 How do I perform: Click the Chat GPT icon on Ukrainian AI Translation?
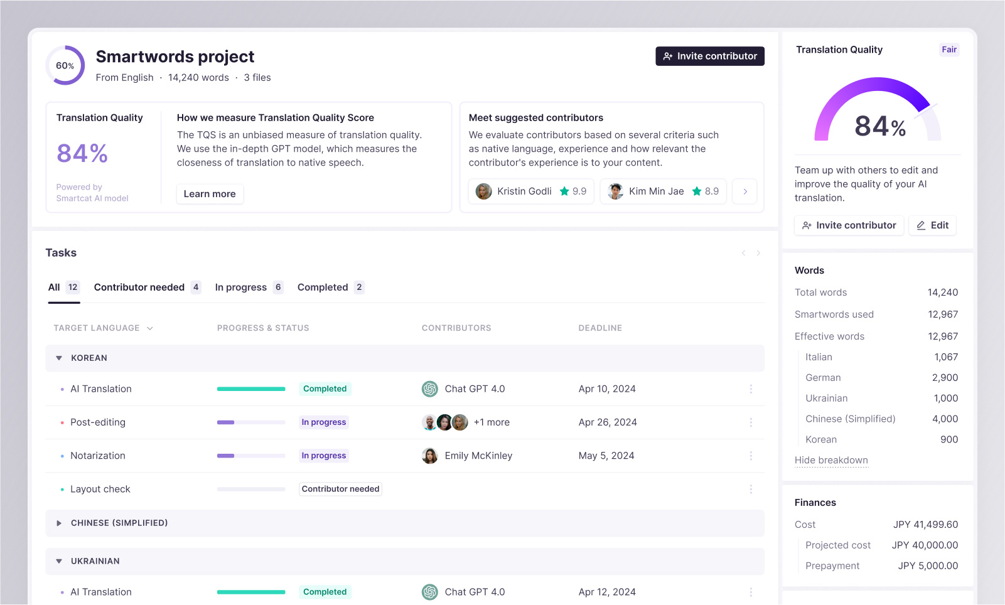(x=430, y=591)
